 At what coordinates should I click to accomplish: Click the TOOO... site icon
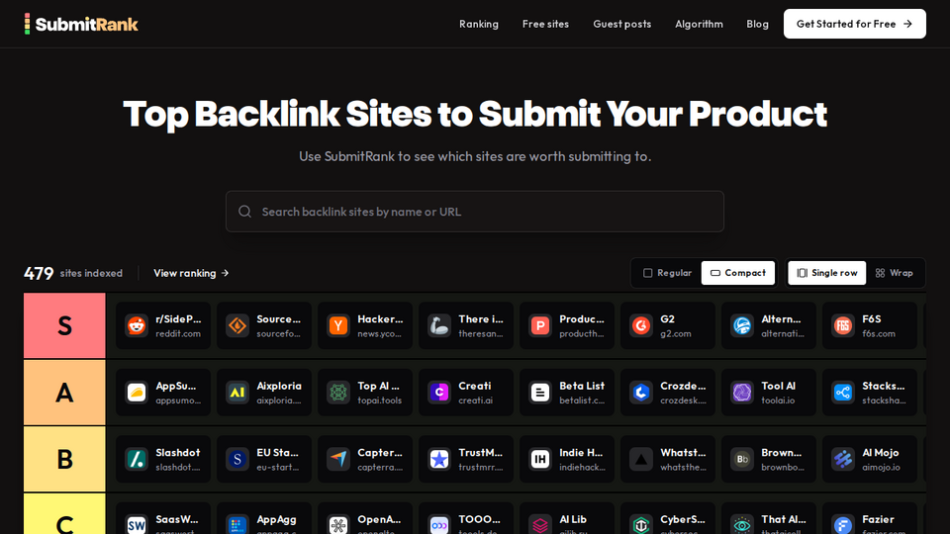439,524
